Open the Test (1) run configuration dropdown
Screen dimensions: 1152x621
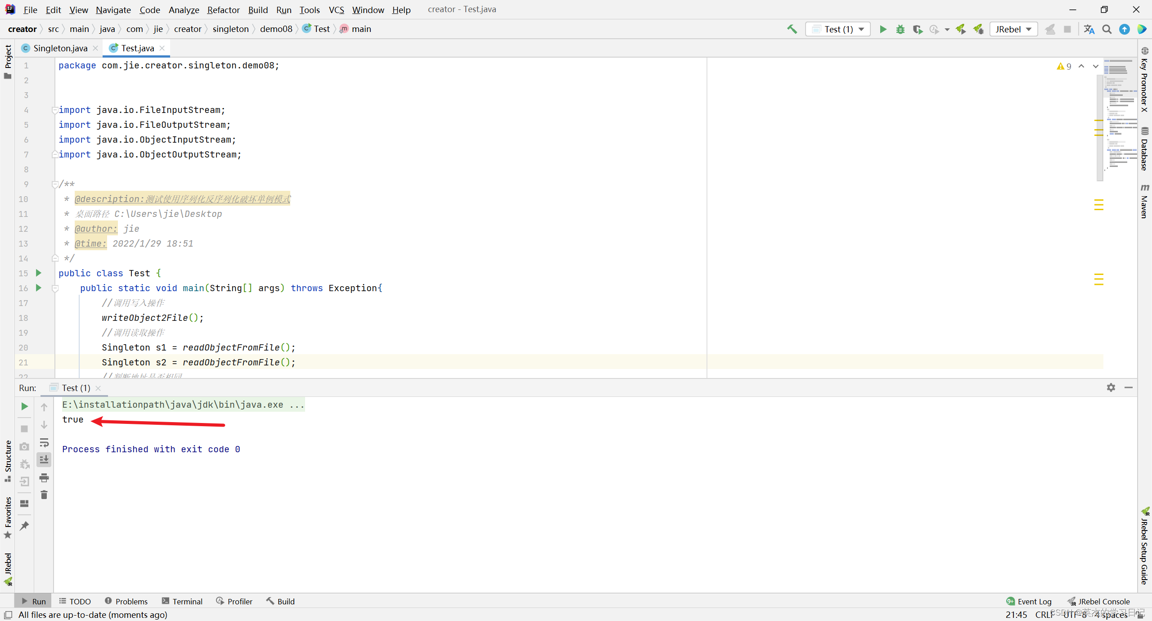[838, 29]
